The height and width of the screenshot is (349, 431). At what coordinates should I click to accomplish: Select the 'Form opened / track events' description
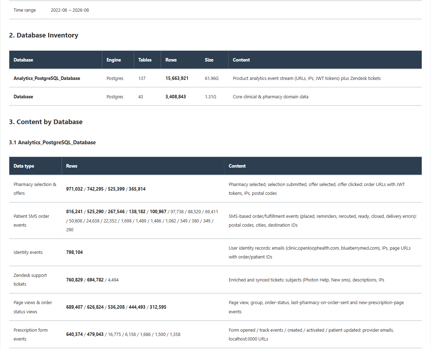pyautogui.click(x=311, y=335)
